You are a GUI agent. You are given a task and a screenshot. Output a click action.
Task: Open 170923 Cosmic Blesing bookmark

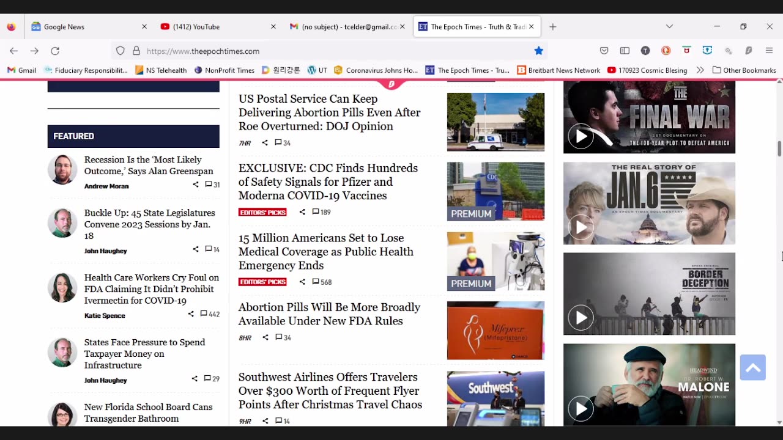coord(647,70)
